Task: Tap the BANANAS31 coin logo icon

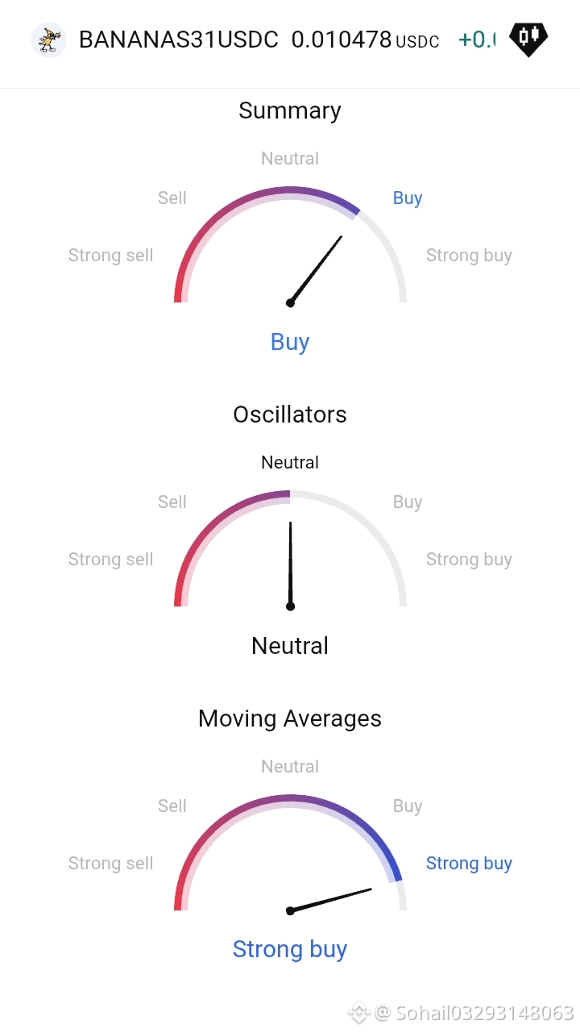Action: [48, 40]
